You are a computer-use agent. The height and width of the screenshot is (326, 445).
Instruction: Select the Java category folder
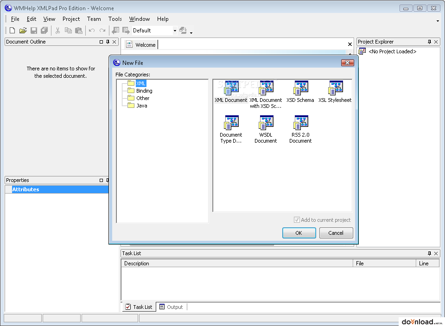coord(142,106)
